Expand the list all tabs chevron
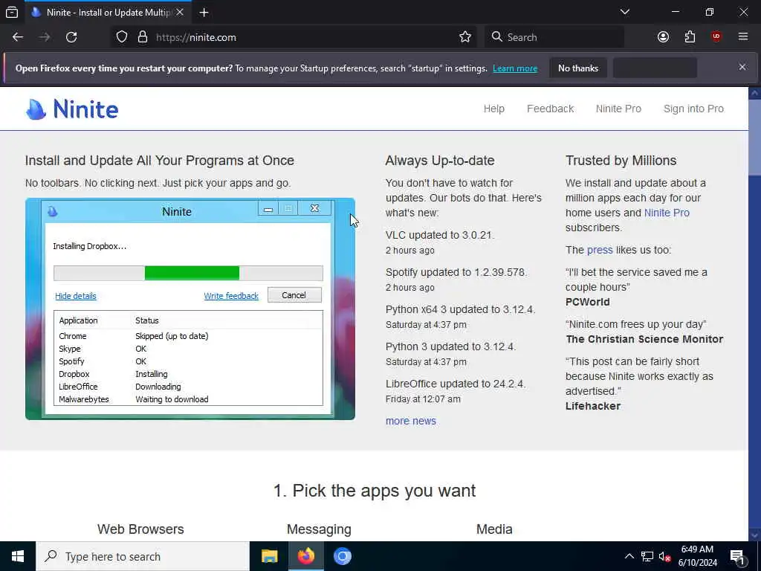This screenshot has height=571, width=761. [625, 12]
